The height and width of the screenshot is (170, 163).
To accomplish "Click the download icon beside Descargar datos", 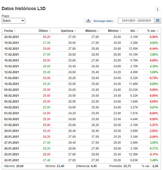I will coord(88,21).
